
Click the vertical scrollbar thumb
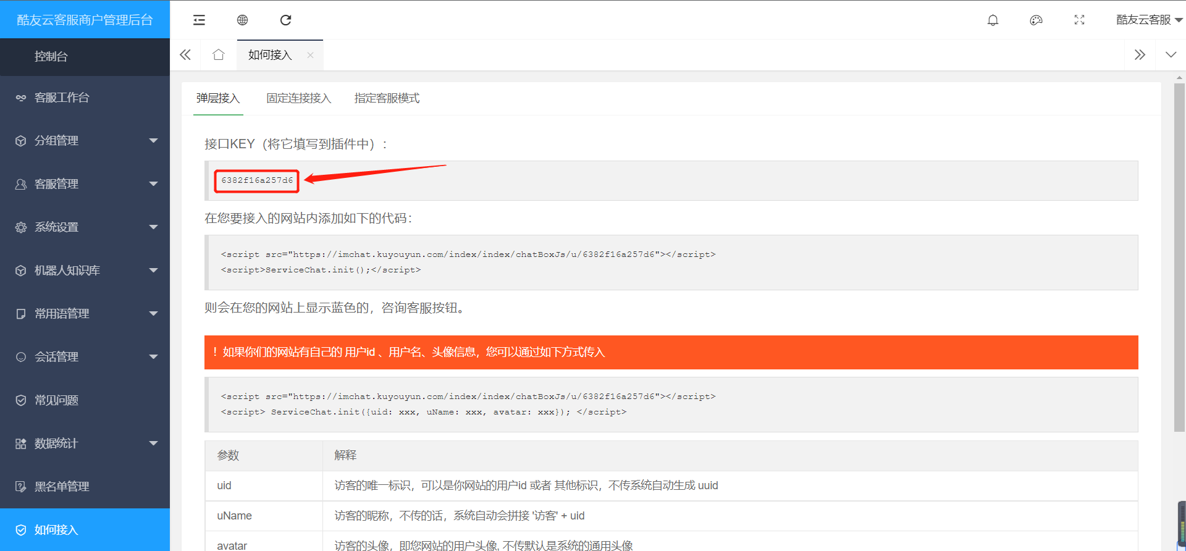(x=1179, y=258)
